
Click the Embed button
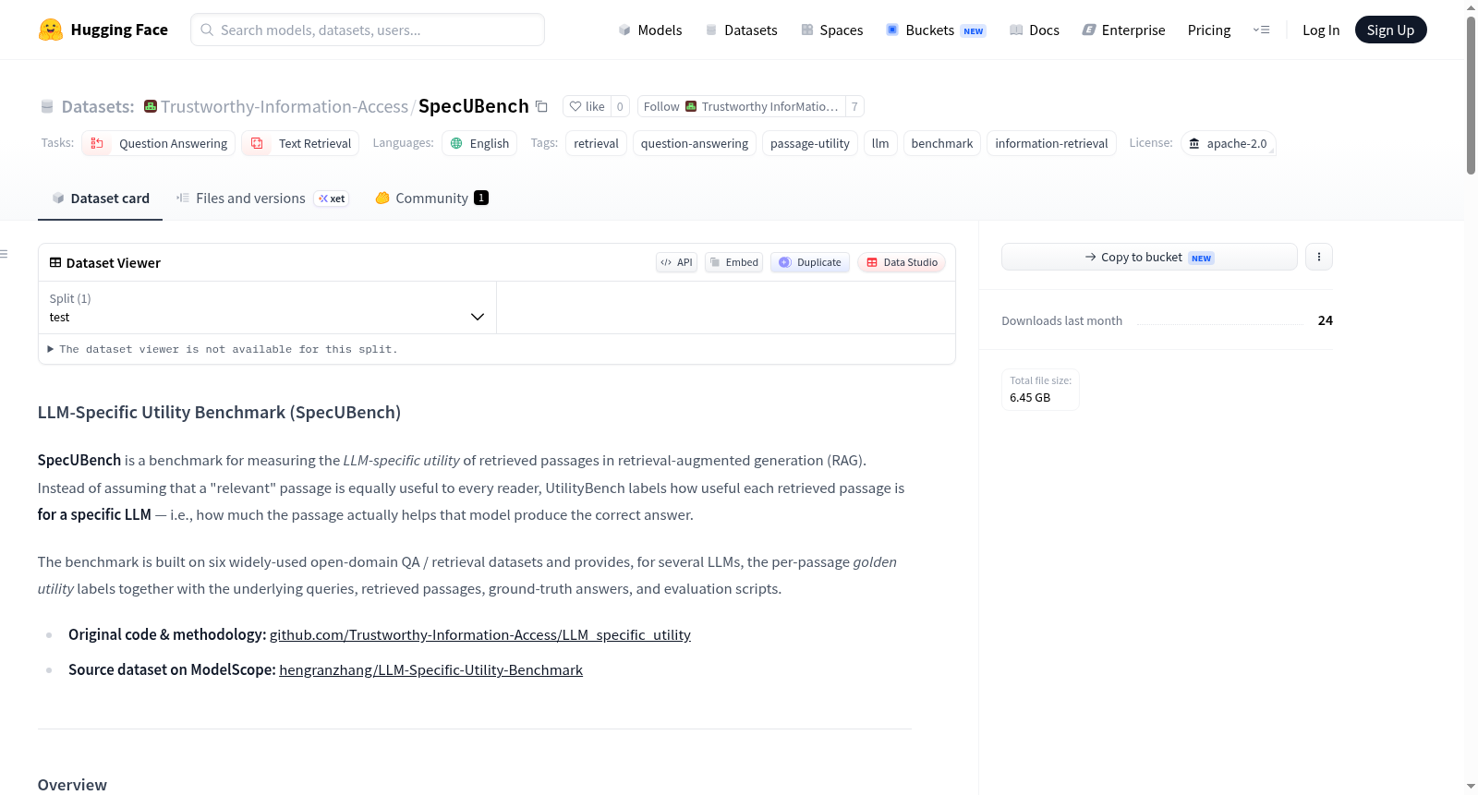pyautogui.click(x=733, y=262)
